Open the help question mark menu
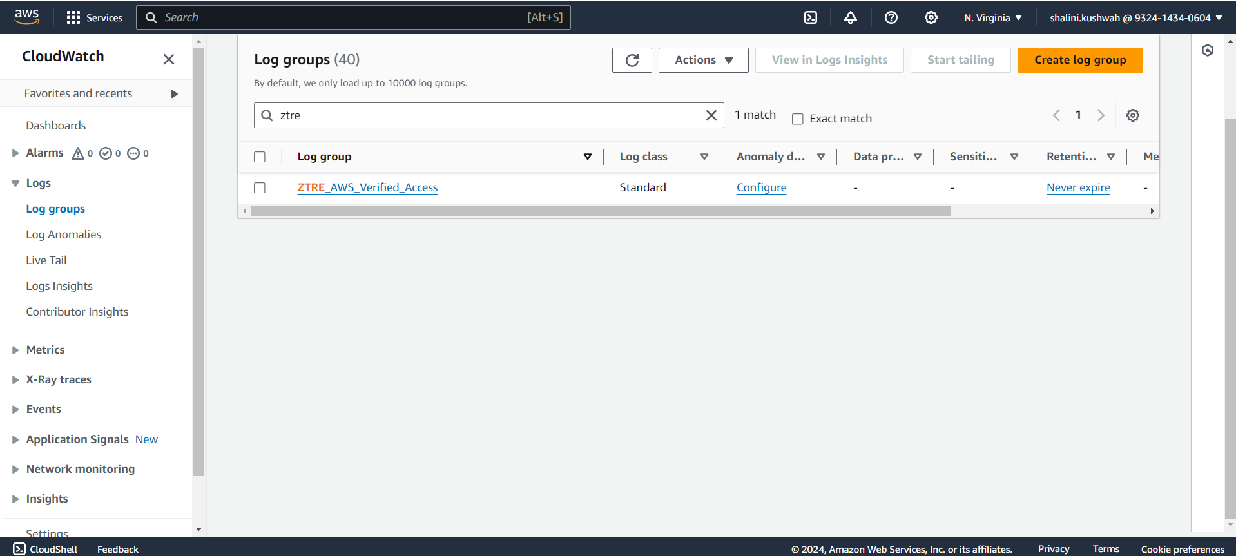The height and width of the screenshot is (556, 1236). coord(891,17)
